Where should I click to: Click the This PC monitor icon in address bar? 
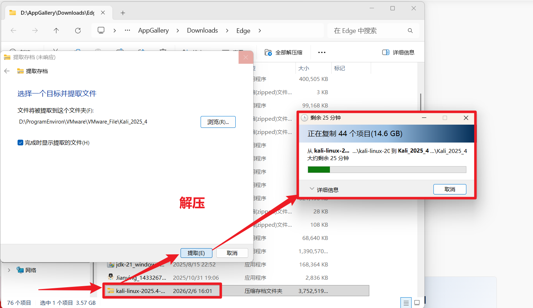click(101, 30)
